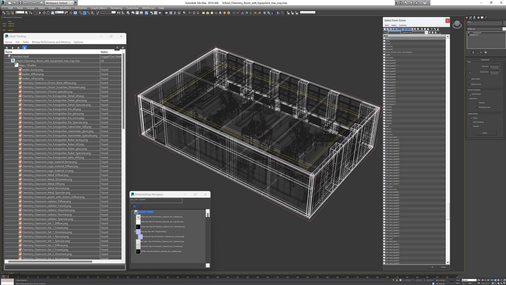Click highlighted table view icon in Asset Tracking

tap(25, 48)
